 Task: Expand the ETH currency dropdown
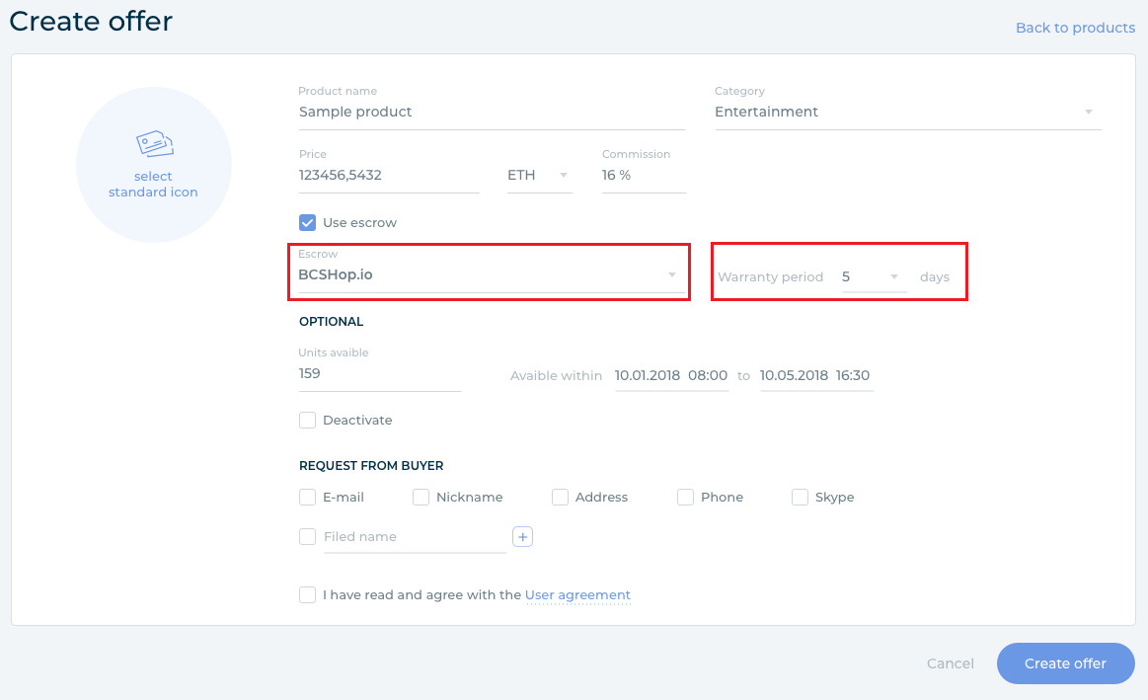click(539, 175)
